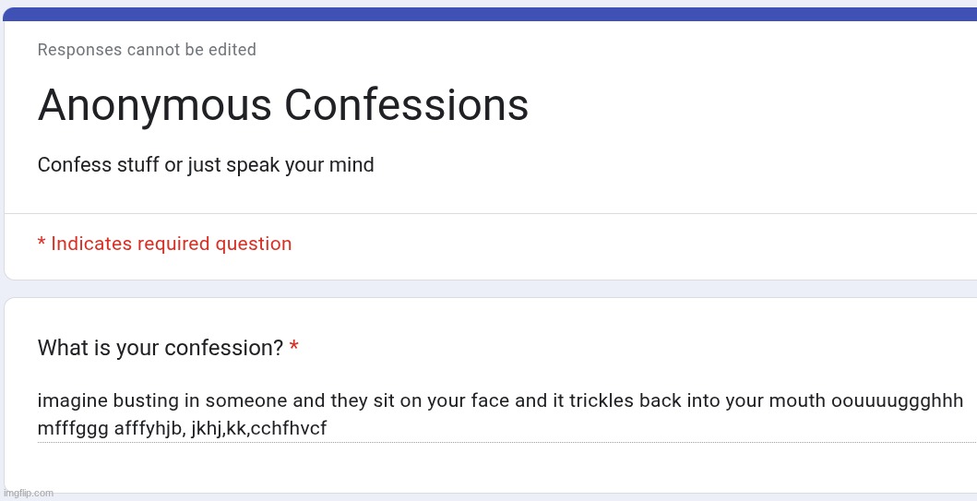Click the word "Responses" in the top notice
Screen dimensions: 977x501
pyautogui.click(x=78, y=50)
